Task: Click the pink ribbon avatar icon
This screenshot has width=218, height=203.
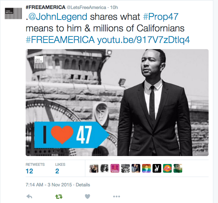Action: pyautogui.click(x=115, y=168)
